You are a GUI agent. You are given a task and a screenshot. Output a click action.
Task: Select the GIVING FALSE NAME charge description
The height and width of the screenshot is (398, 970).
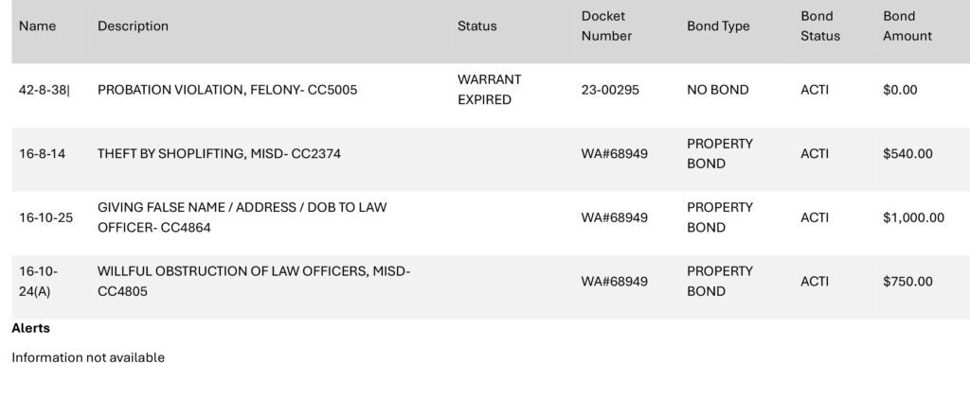pyautogui.click(x=242, y=217)
